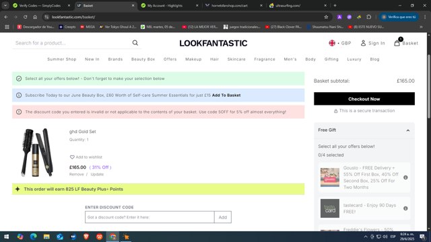Viewport: 431px width, 242px height.
Task: Click Add discount code button
Action: 223,217
